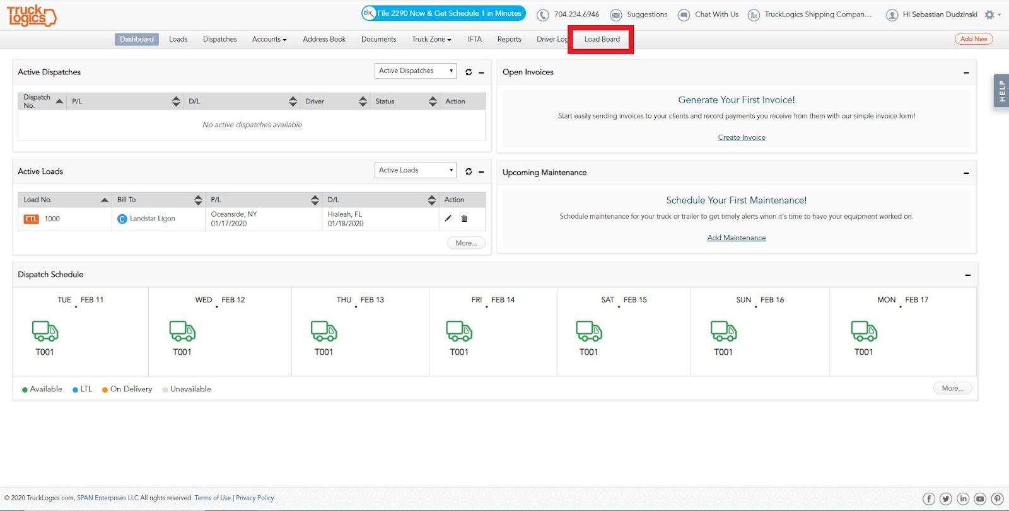Viewport: 1009px width, 511px height.
Task: Open the Twitter social link
Action: point(946,499)
